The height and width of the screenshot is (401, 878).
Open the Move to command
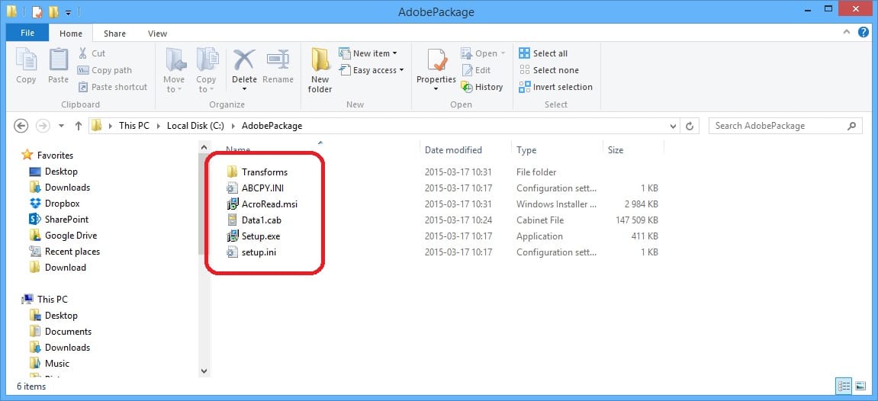175,70
